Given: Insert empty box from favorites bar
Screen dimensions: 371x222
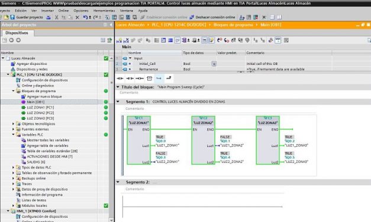Looking at the screenshot, I should (150, 78).
